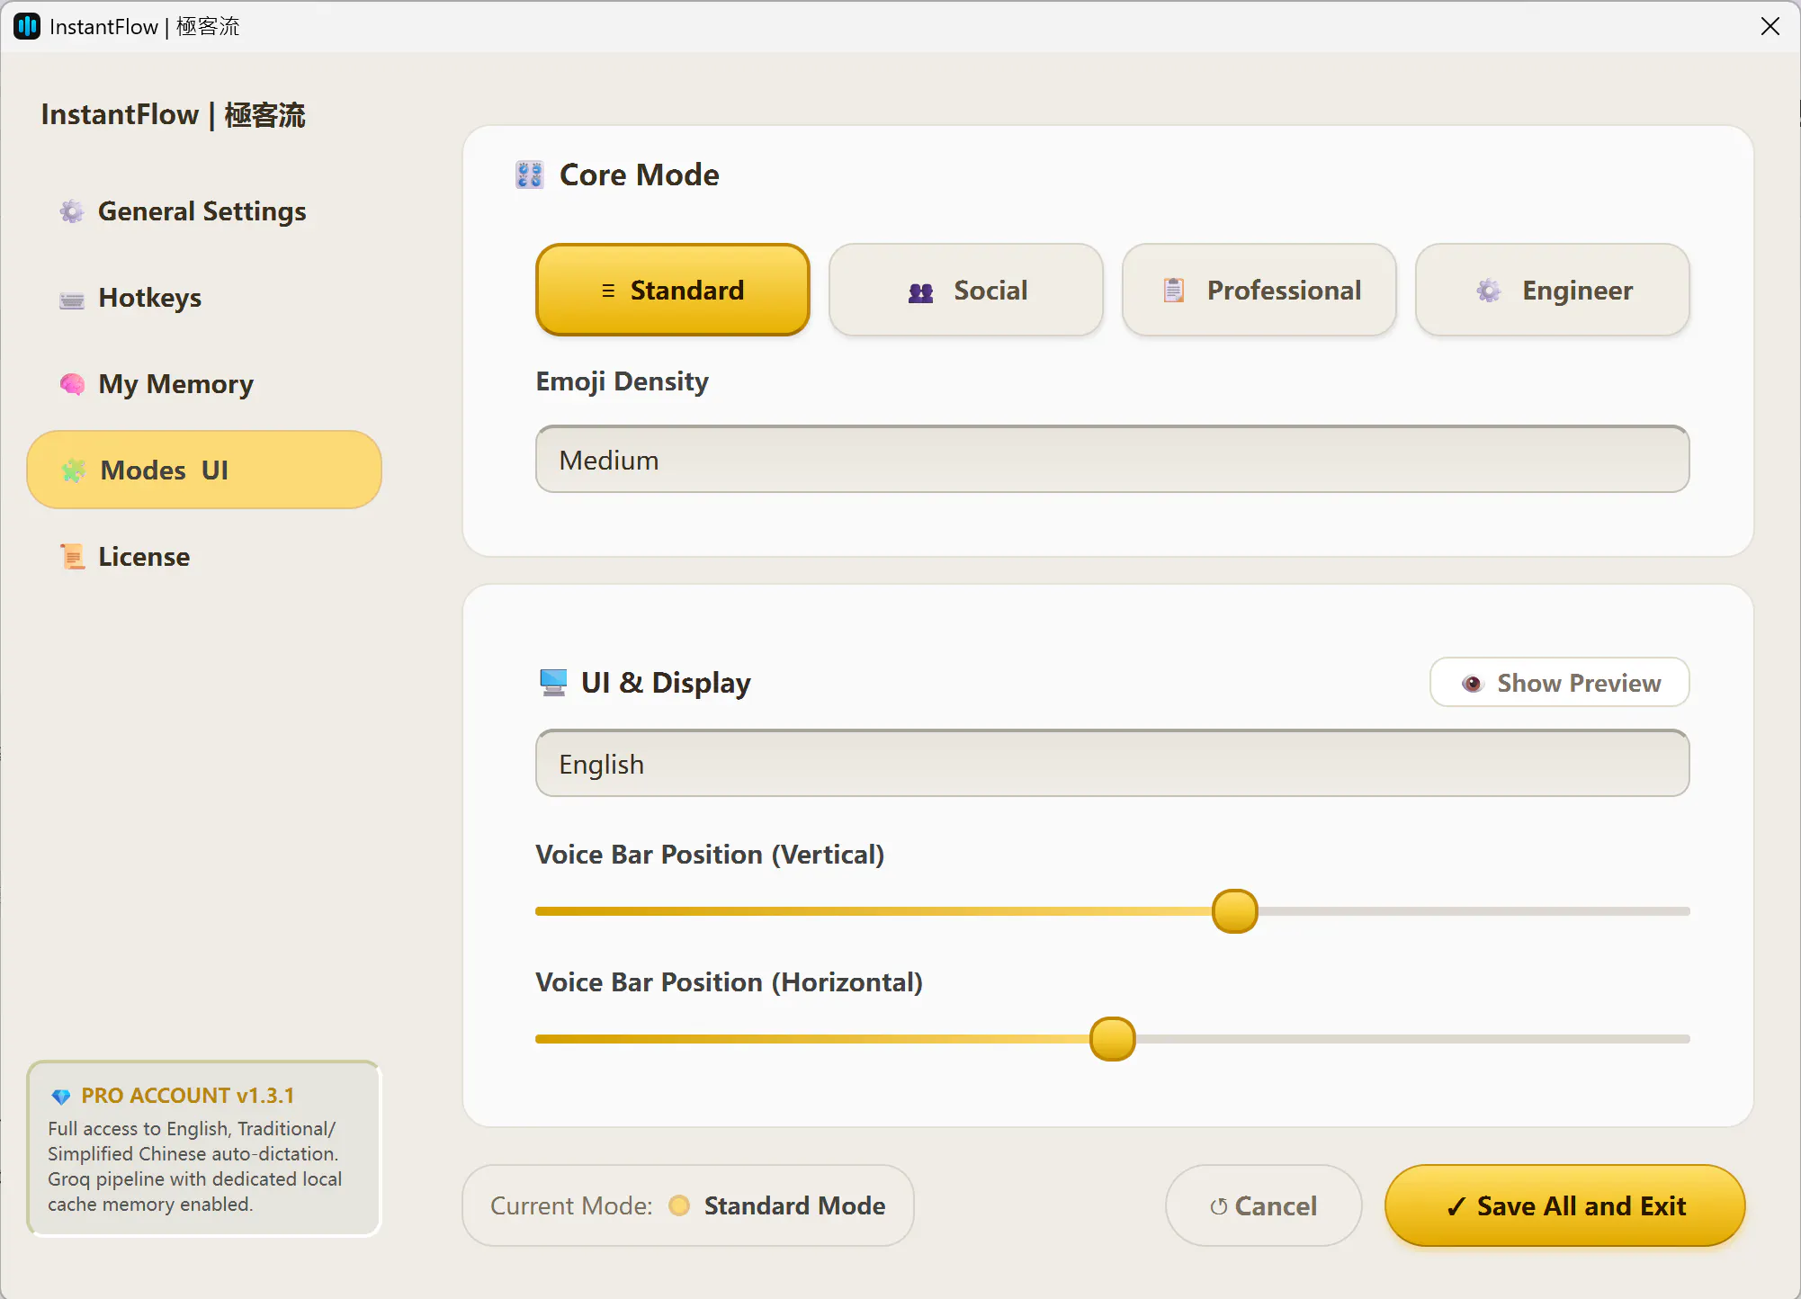Click the Cancel button
Viewport: 1801px width, 1299px height.
pyautogui.click(x=1264, y=1205)
